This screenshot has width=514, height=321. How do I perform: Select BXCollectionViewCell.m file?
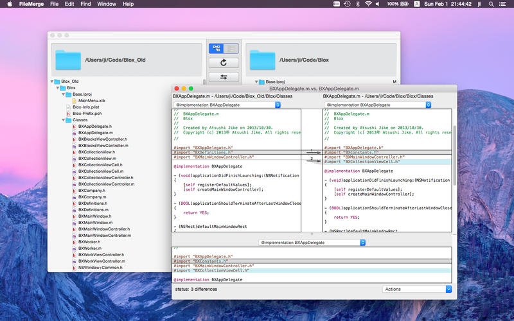coord(101,171)
